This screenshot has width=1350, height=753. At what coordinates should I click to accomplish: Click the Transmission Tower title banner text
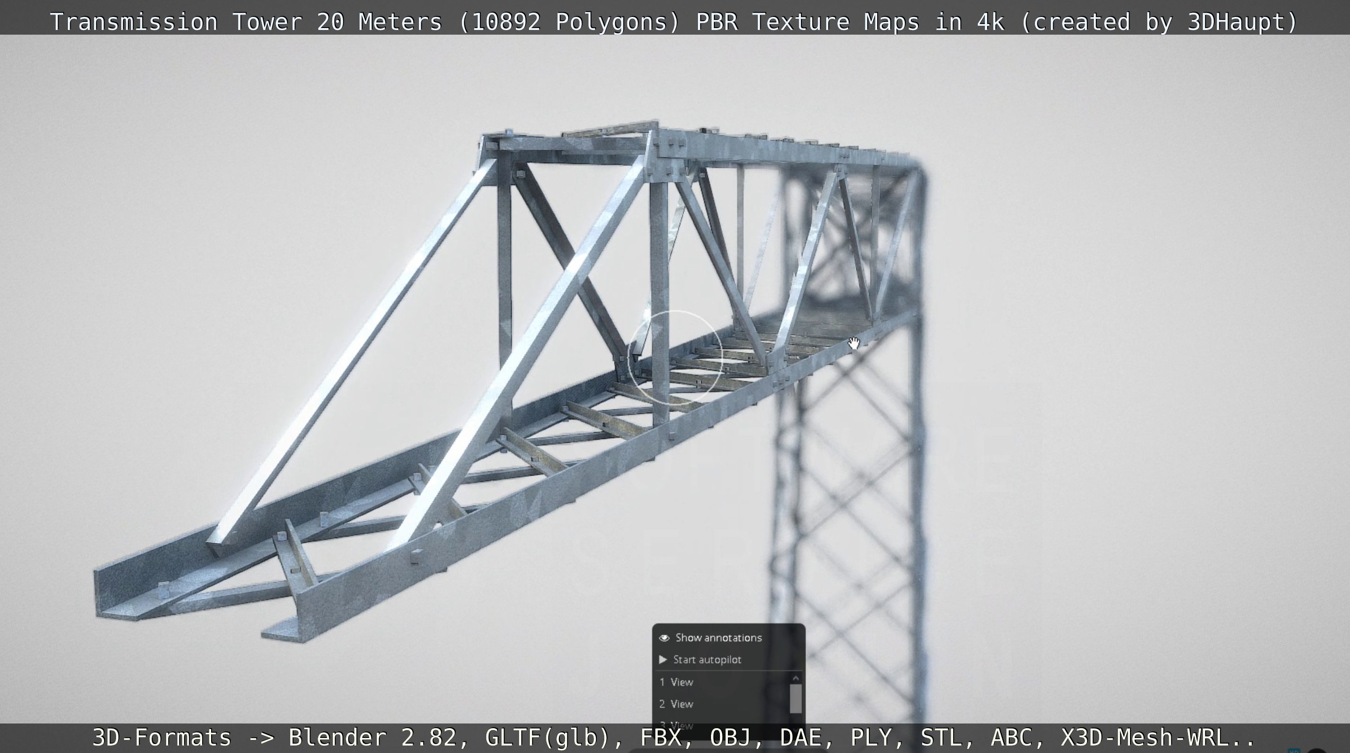[674, 22]
